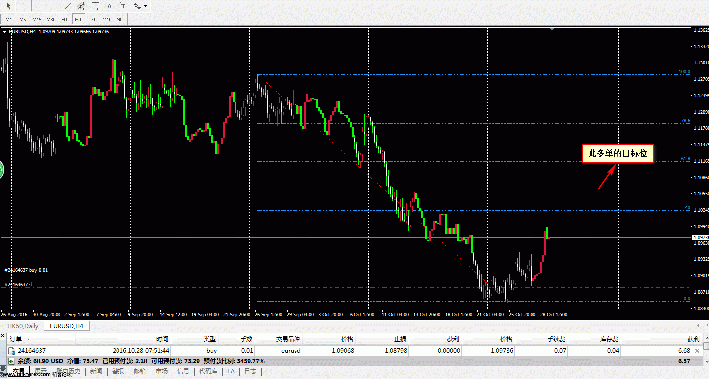Click the 'eurusd' symbol cell

click(x=291, y=351)
